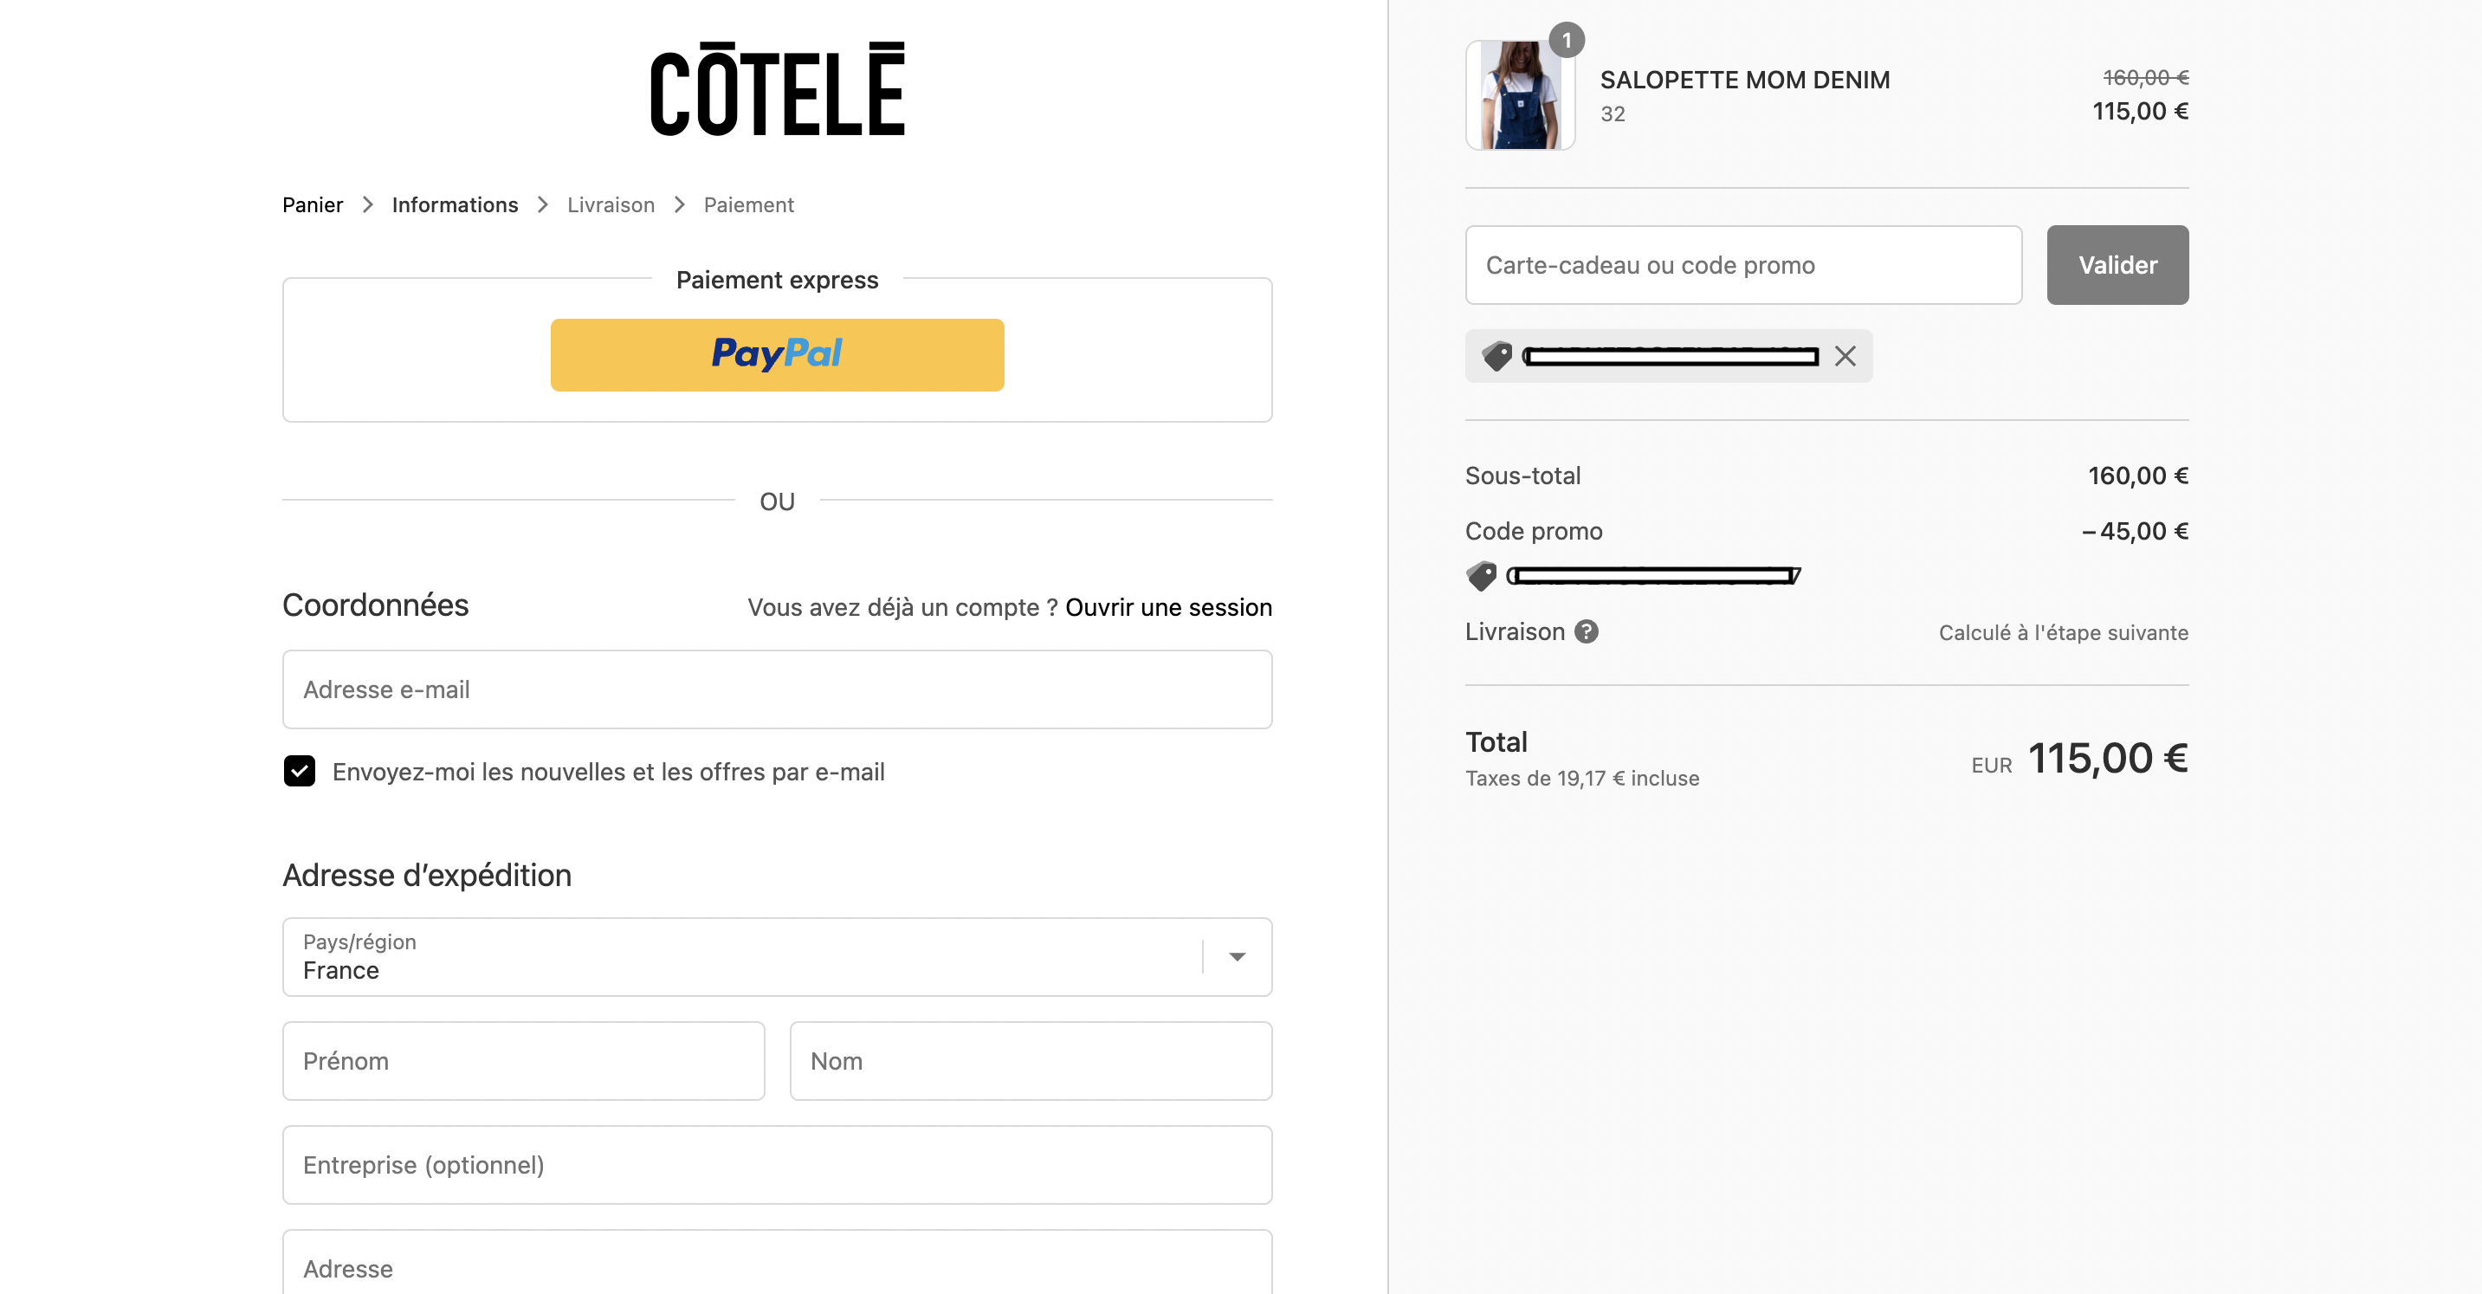Click the COTELE store logo

(x=777, y=88)
